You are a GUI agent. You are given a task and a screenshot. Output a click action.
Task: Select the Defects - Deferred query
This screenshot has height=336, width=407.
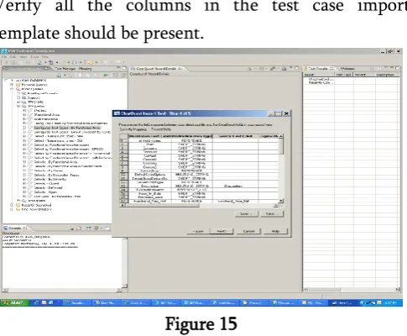(x=48, y=188)
